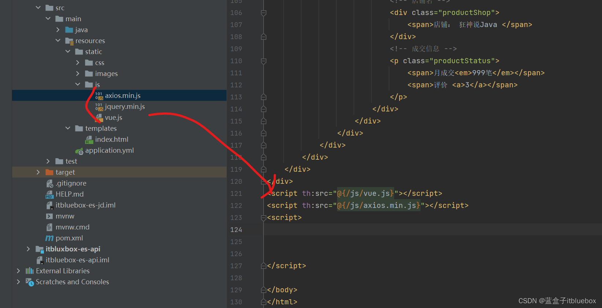Expand the test folder chevron
This screenshot has height=308, width=602.
click(x=48, y=161)
